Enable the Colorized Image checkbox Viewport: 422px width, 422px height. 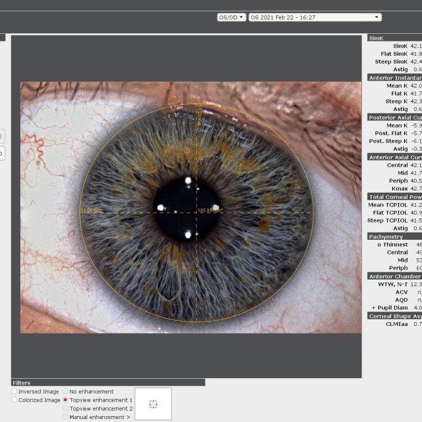tap(14, 399)
